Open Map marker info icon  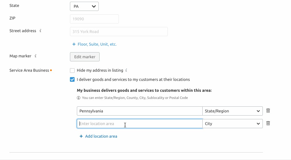coord(35,56)
